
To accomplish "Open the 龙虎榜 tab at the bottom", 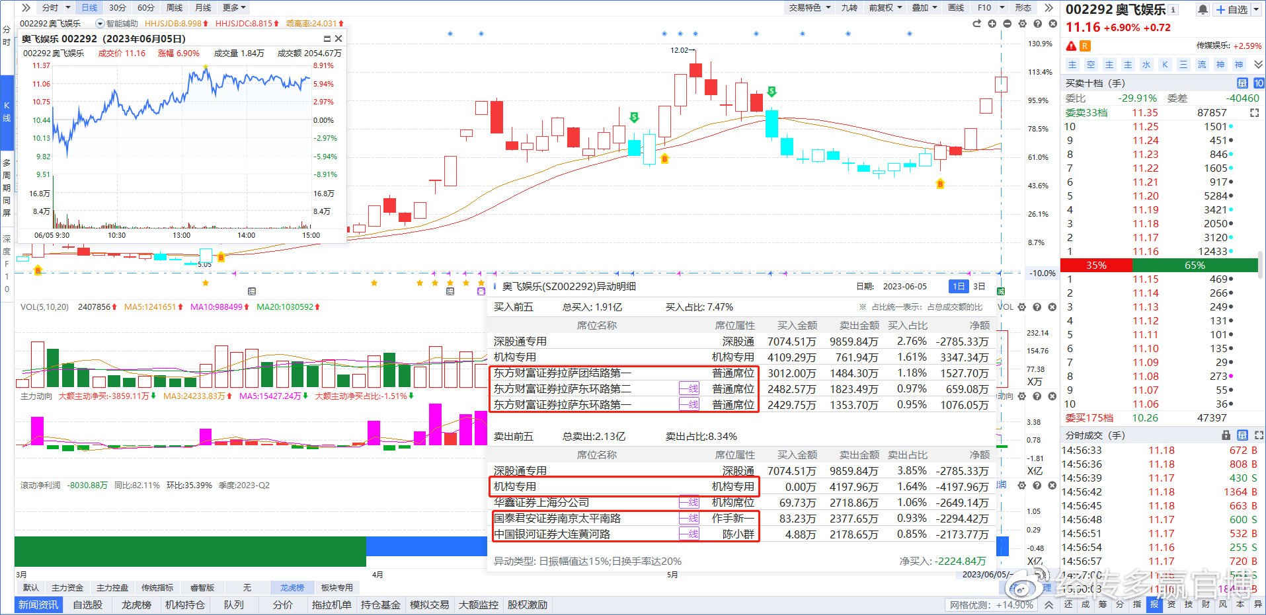I will click(x=136, y=604).
